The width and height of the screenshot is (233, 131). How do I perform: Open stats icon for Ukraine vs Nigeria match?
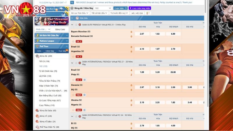coord(84,110)
